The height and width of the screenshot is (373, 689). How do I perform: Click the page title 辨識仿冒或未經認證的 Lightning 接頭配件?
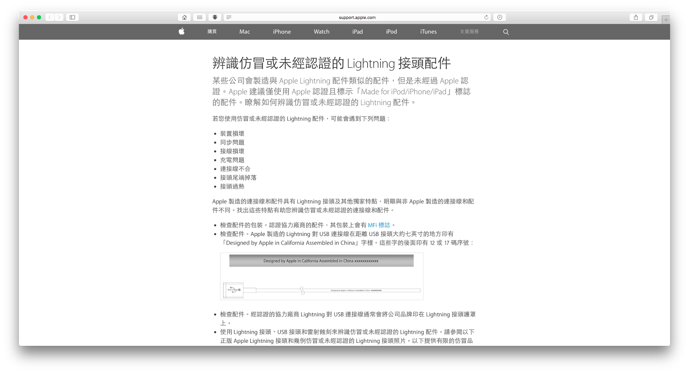[332, 63]
